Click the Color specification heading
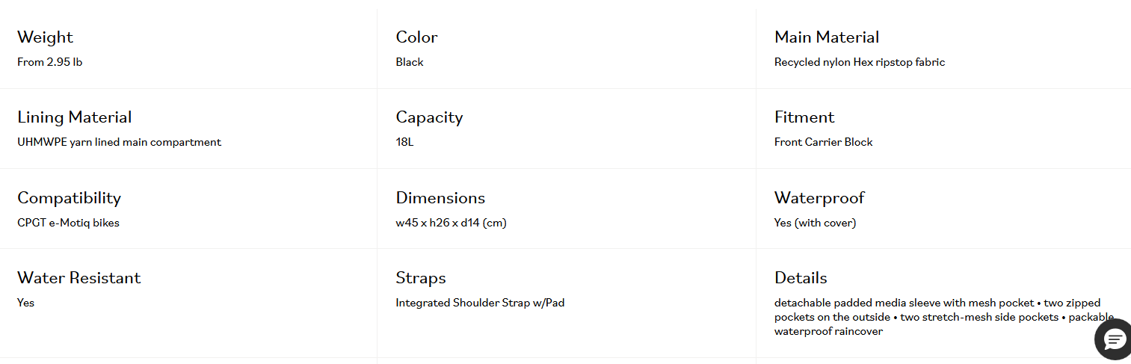 click(416, 37)
